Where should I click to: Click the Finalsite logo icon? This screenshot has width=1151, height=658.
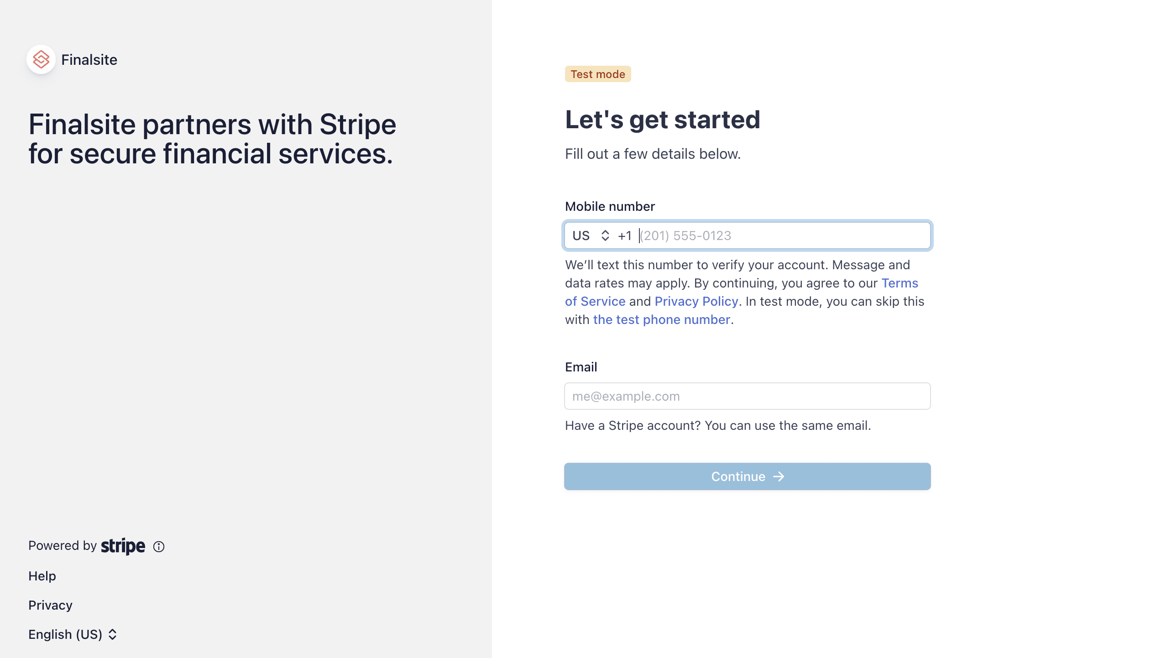click(x=41, y=60)
